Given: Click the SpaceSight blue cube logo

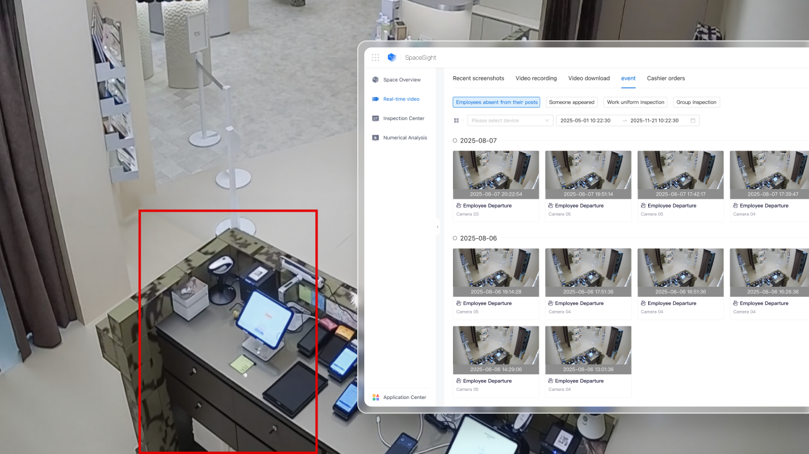Looking at the screenshot, I should [x=391, y=58].
